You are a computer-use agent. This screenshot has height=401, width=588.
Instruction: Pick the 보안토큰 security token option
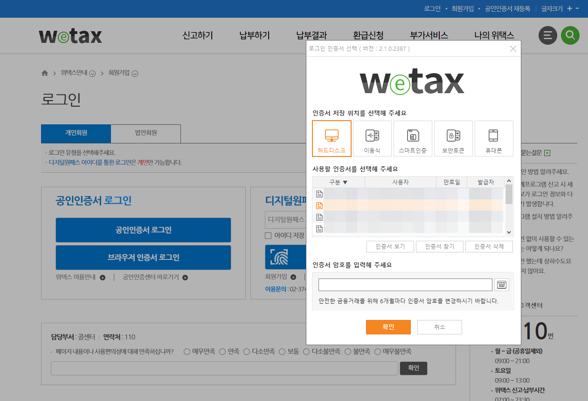(453, 138)
